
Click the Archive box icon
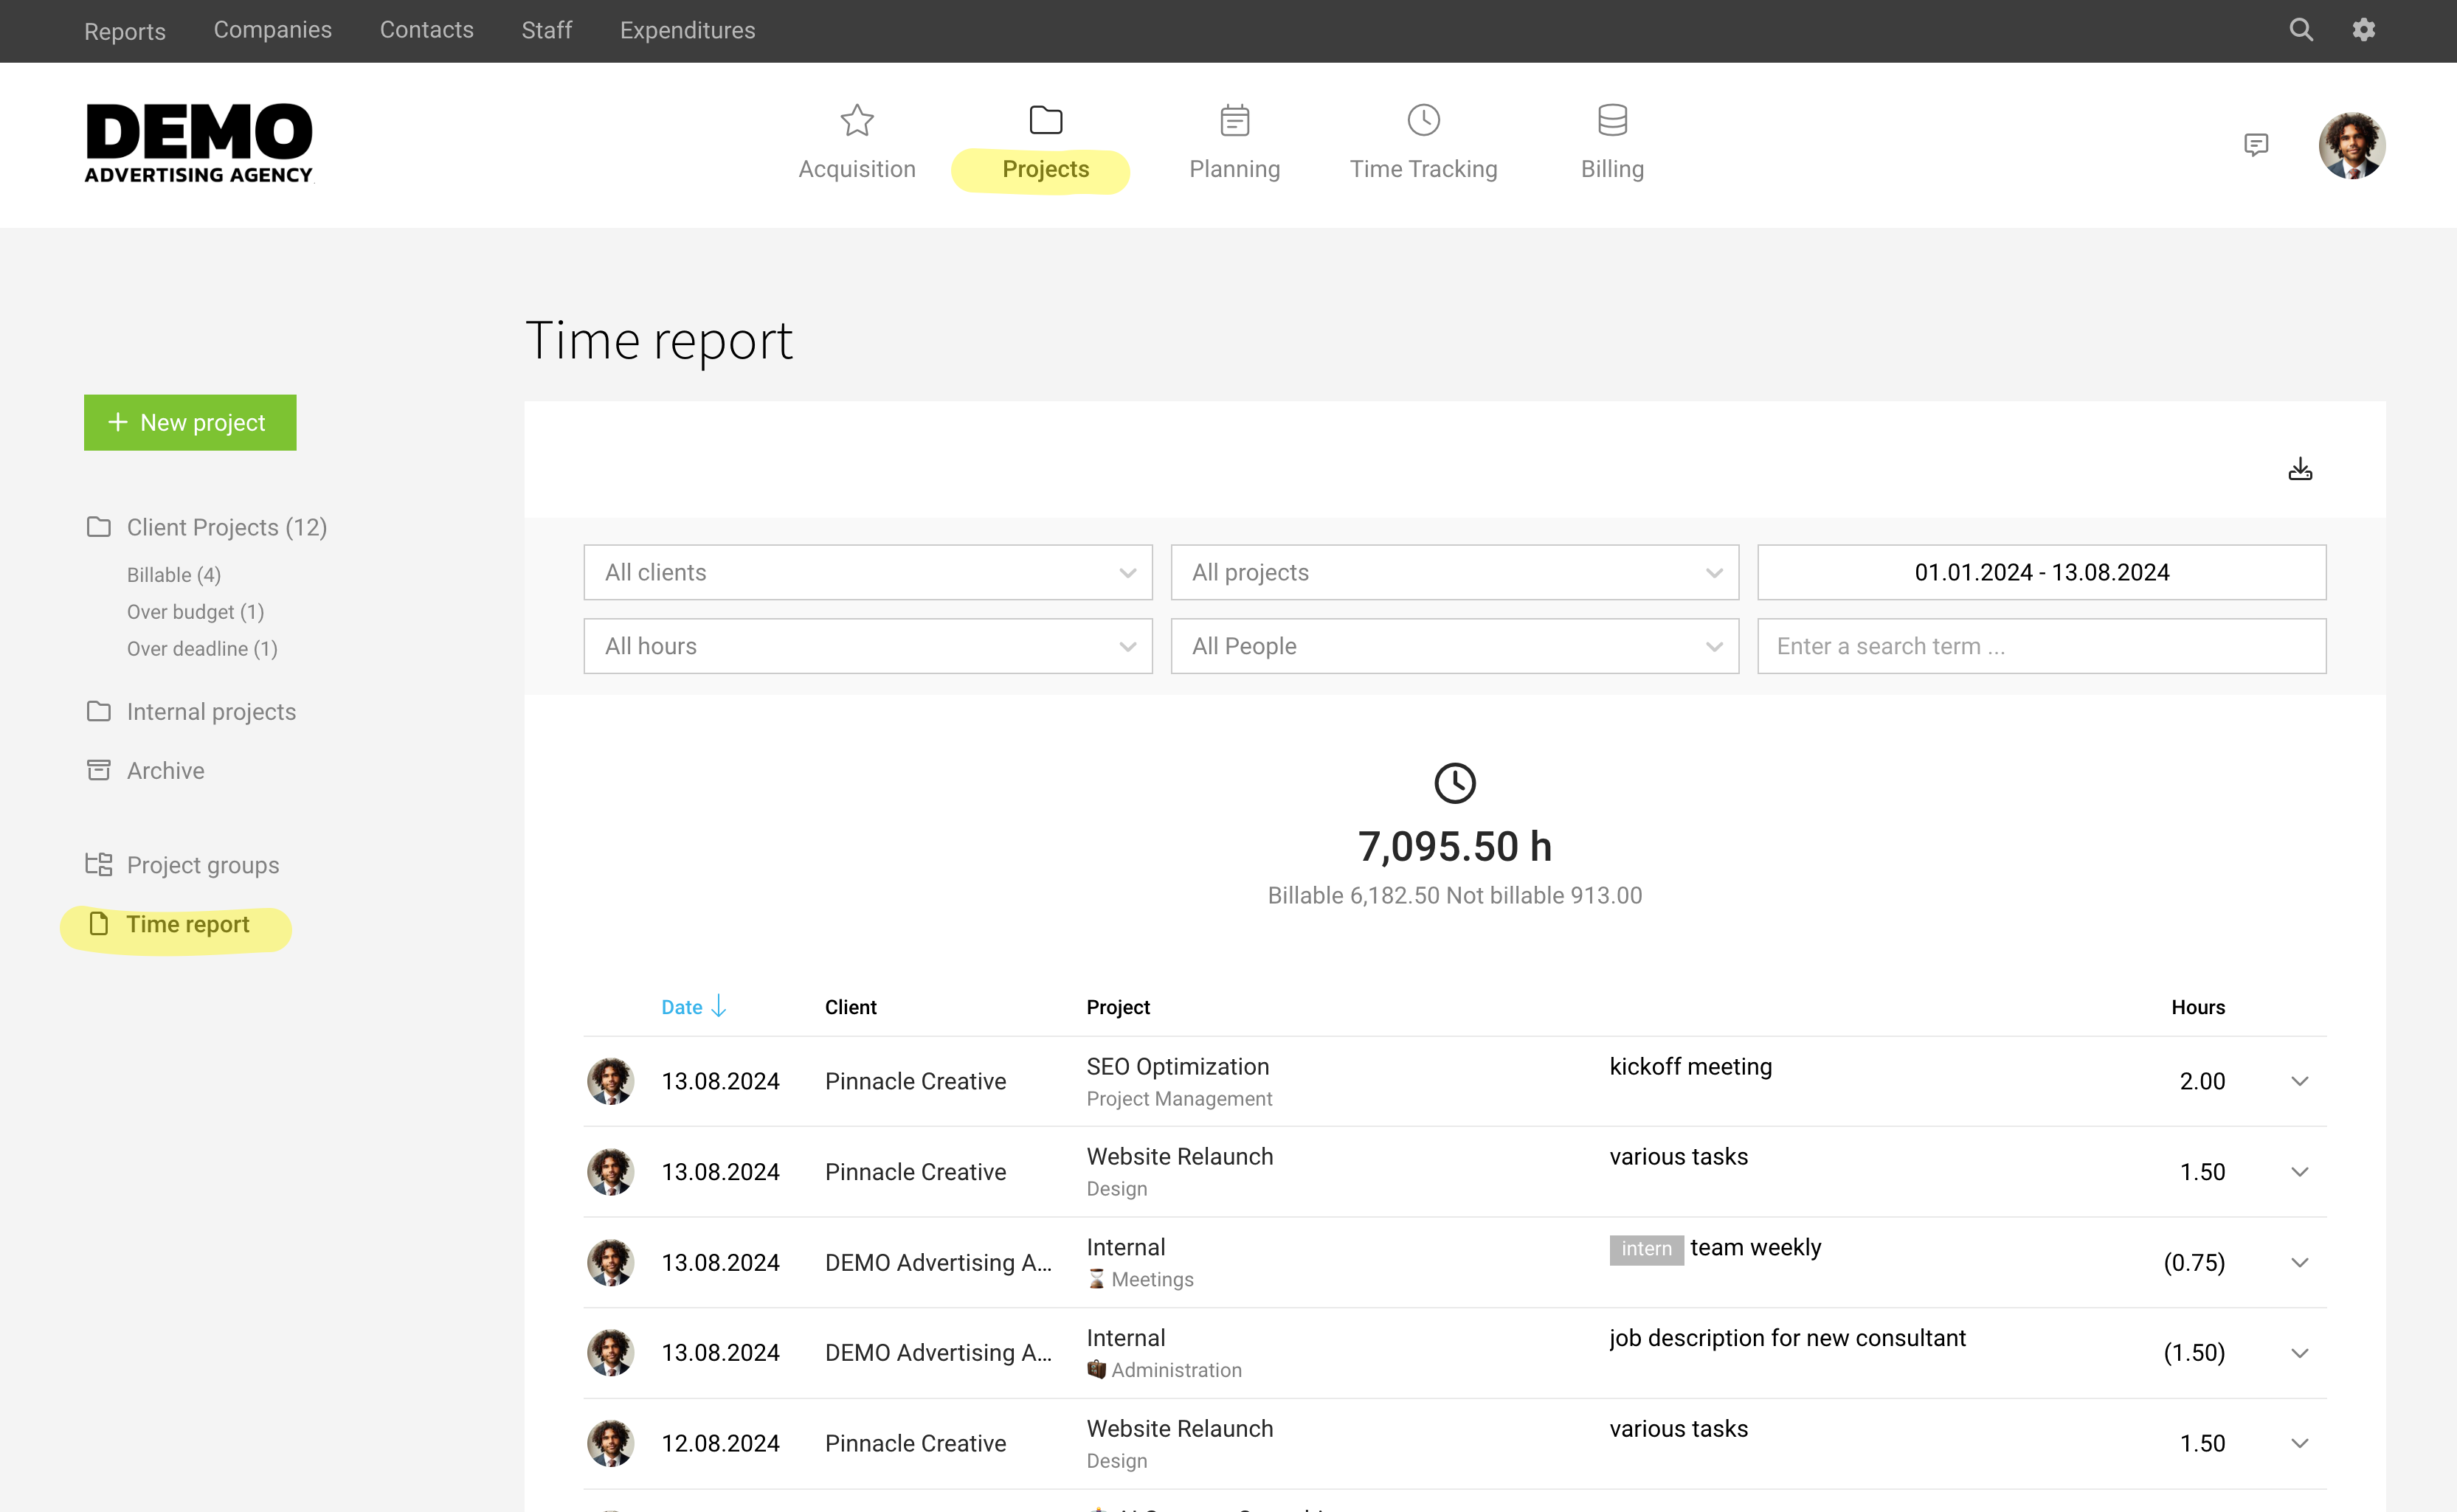pos(98,770)
